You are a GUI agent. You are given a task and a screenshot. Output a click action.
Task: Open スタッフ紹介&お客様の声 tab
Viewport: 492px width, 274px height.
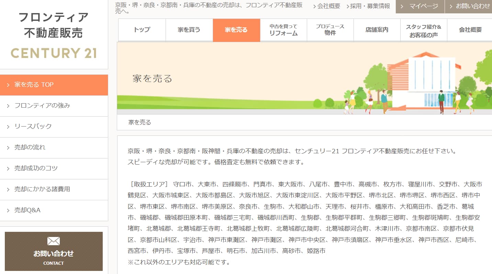click(423, 30)
